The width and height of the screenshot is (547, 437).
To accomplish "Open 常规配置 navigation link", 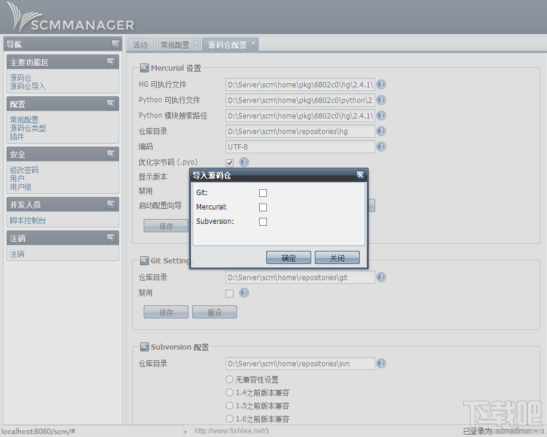I will [x=24, y=119].
